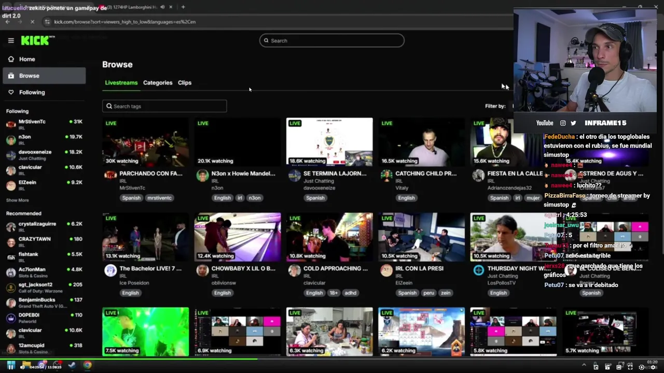Click the Ac7ionMan channel avatar
The width and height of the screenshot is (664, 373).
pyautogui.click(x=11, y=272)
